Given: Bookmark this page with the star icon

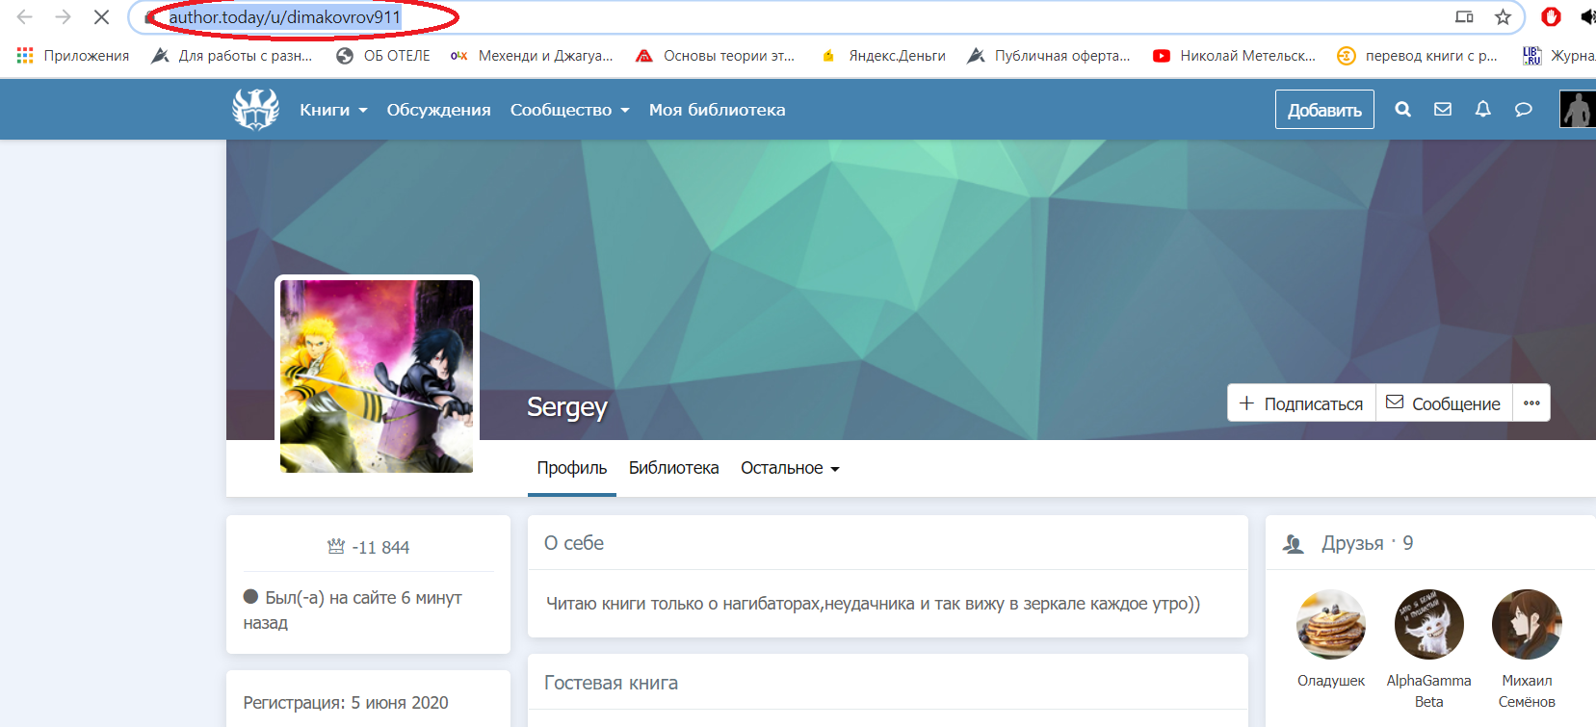Looking at the screenshot, I should pos(1503,17).
